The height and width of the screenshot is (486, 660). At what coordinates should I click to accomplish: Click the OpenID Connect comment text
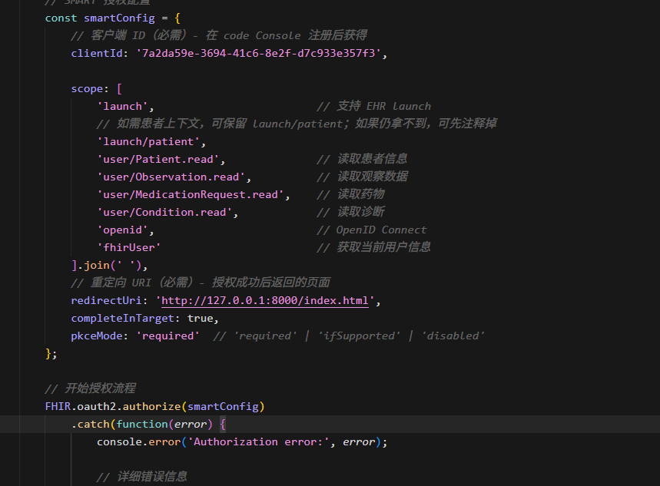[380, 230]
